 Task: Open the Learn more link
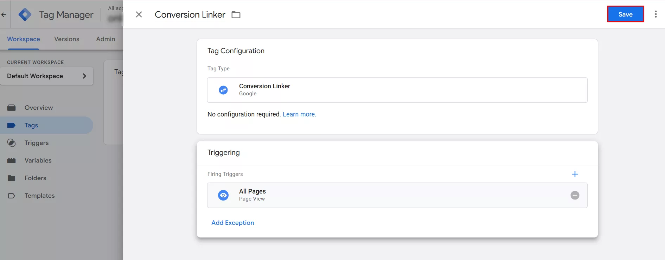(x=299, y=114)
